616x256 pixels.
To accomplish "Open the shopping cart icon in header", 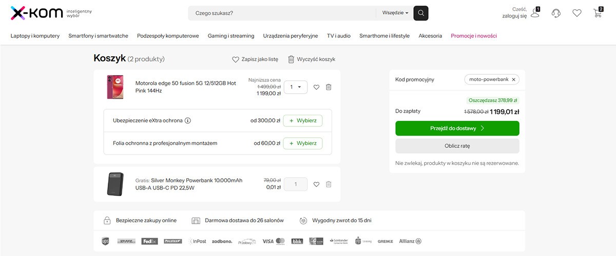I will click(x=598, y=13).
